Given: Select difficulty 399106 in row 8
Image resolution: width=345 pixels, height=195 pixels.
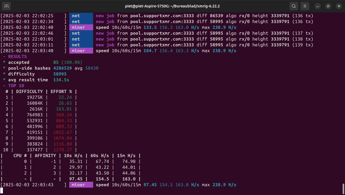Looking at the screenshot, I should coord(35,138).
